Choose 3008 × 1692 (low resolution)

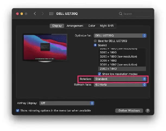122,64
